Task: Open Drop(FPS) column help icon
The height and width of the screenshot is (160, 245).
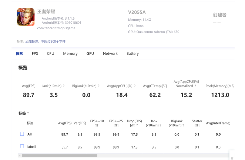Action: pyautogui.click(x=137, y=125)
